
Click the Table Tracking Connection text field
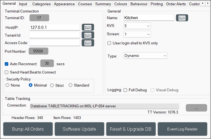click(x=104, y=106)
